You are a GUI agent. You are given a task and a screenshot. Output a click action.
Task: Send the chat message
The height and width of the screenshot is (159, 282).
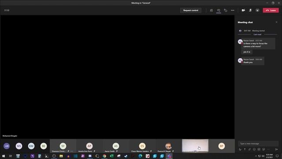tap(276, 149)
